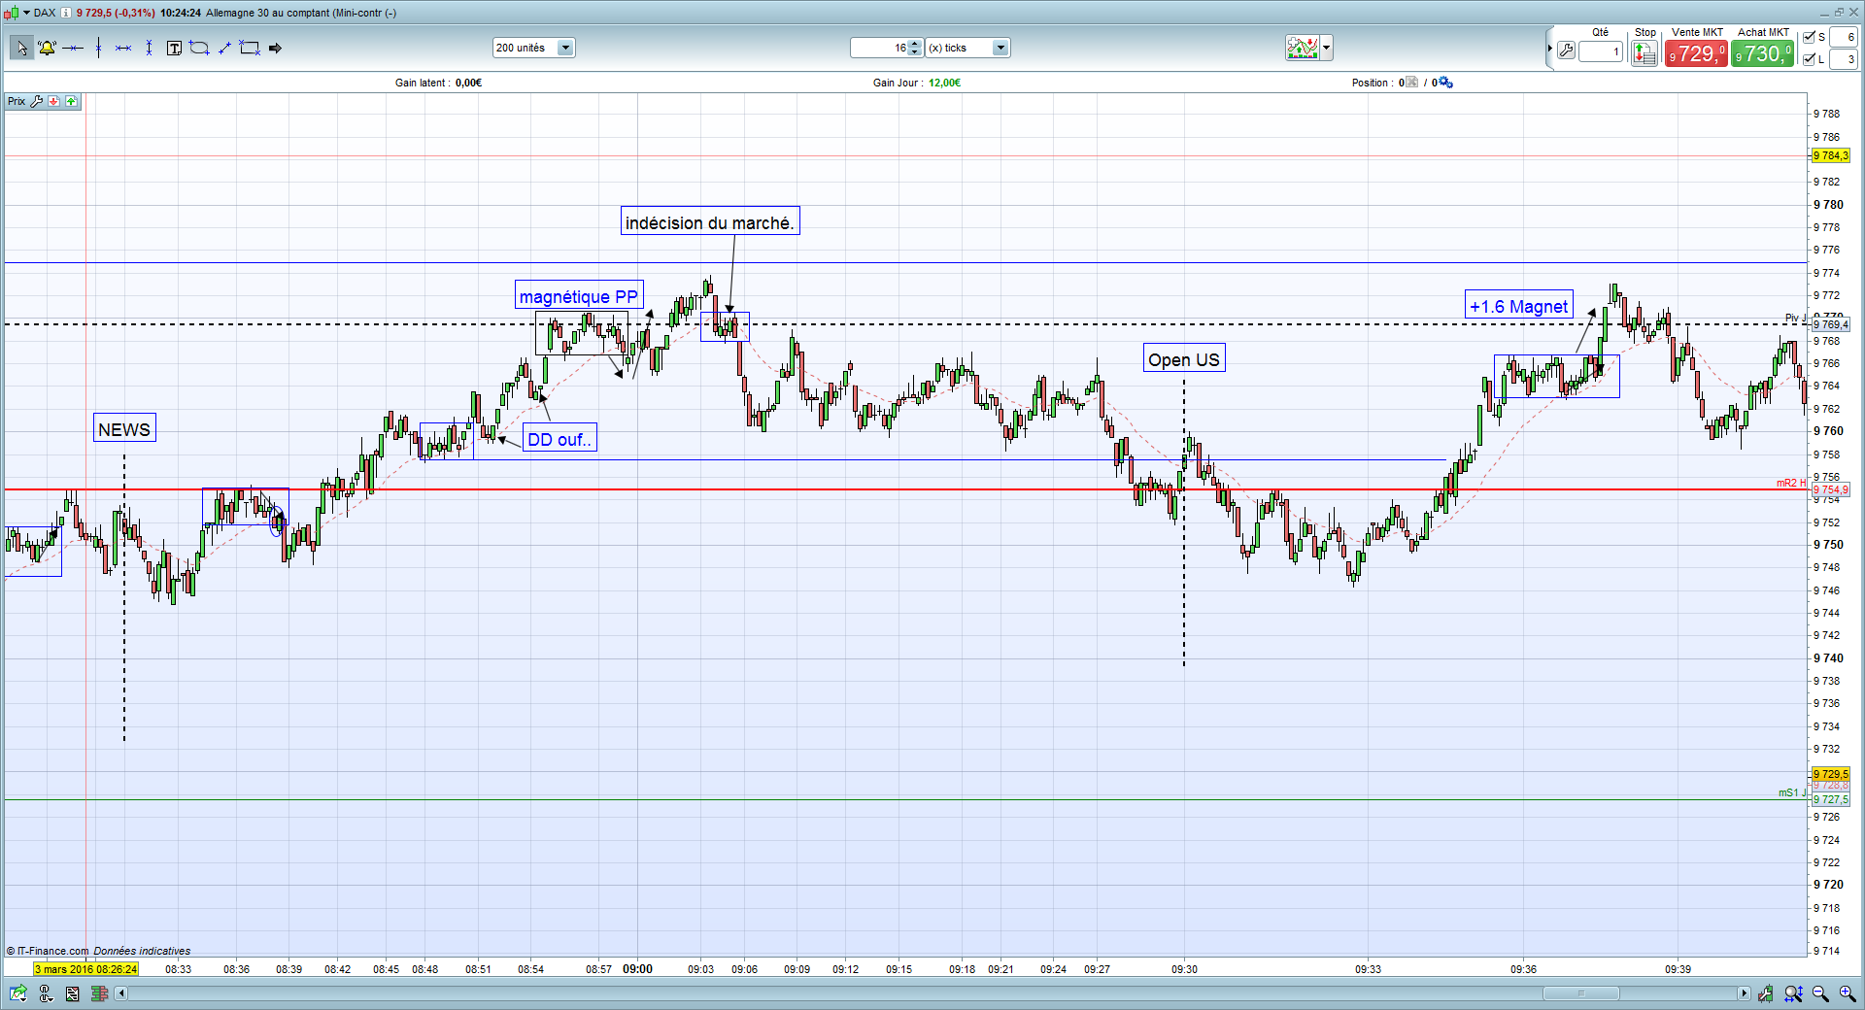Click the third bottom-left toolbar icon
Image resolution: width=1865 pixels, height=1010 pixels.
click(x=72, y=993)
